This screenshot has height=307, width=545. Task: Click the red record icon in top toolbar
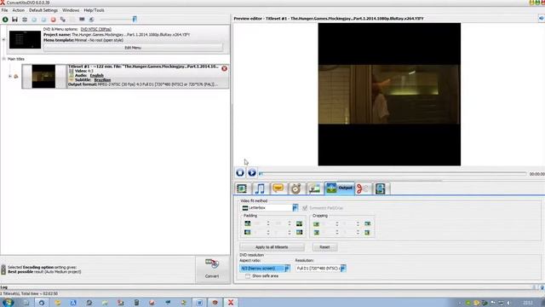[x=53, y=20]
